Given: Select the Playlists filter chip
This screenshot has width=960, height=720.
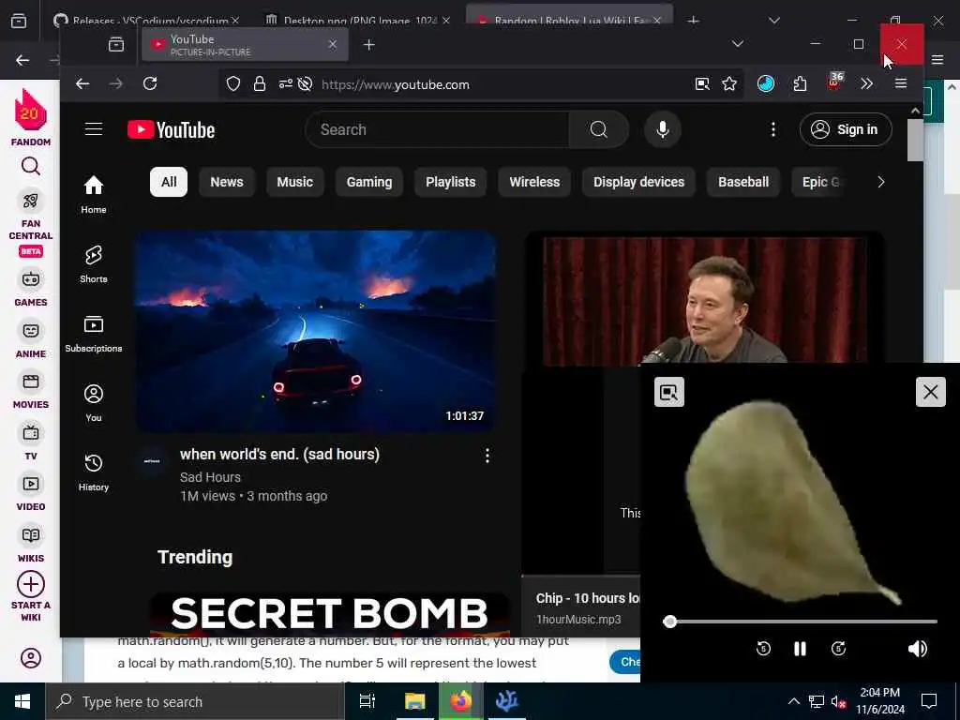Looking at the screenshot, I should click(x=451, y=182).
